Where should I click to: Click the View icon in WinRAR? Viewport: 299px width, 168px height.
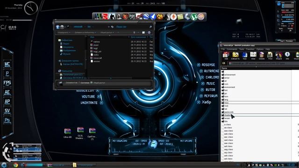point(253,56)
